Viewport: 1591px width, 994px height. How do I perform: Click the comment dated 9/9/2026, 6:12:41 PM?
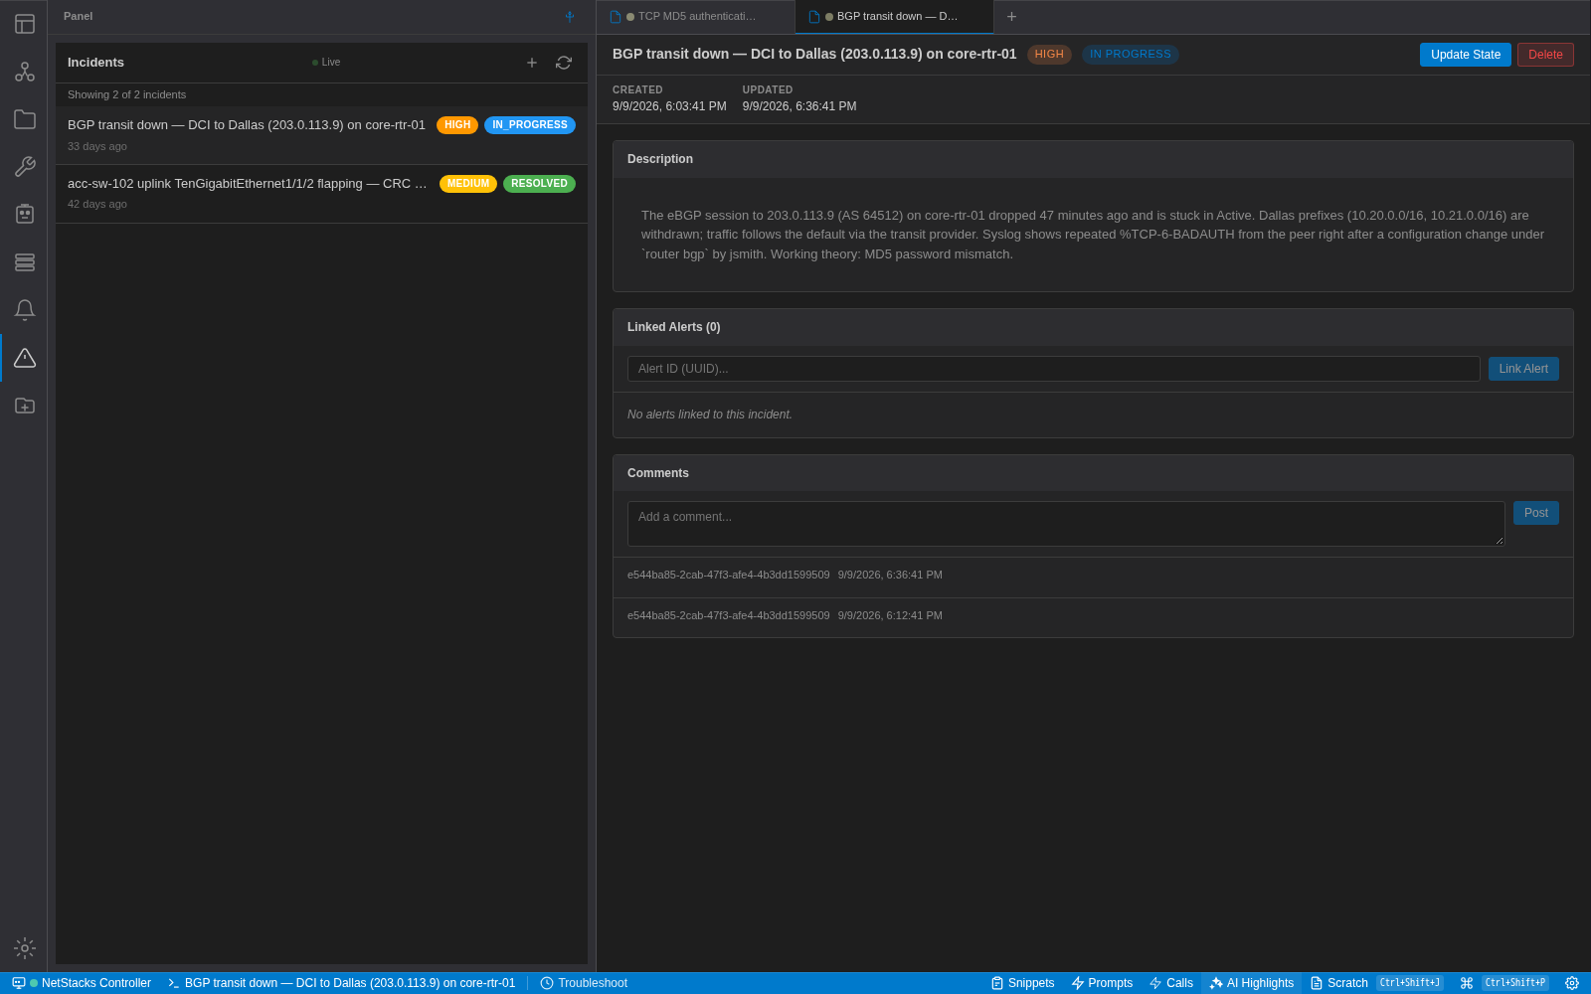coord(1093,616)
